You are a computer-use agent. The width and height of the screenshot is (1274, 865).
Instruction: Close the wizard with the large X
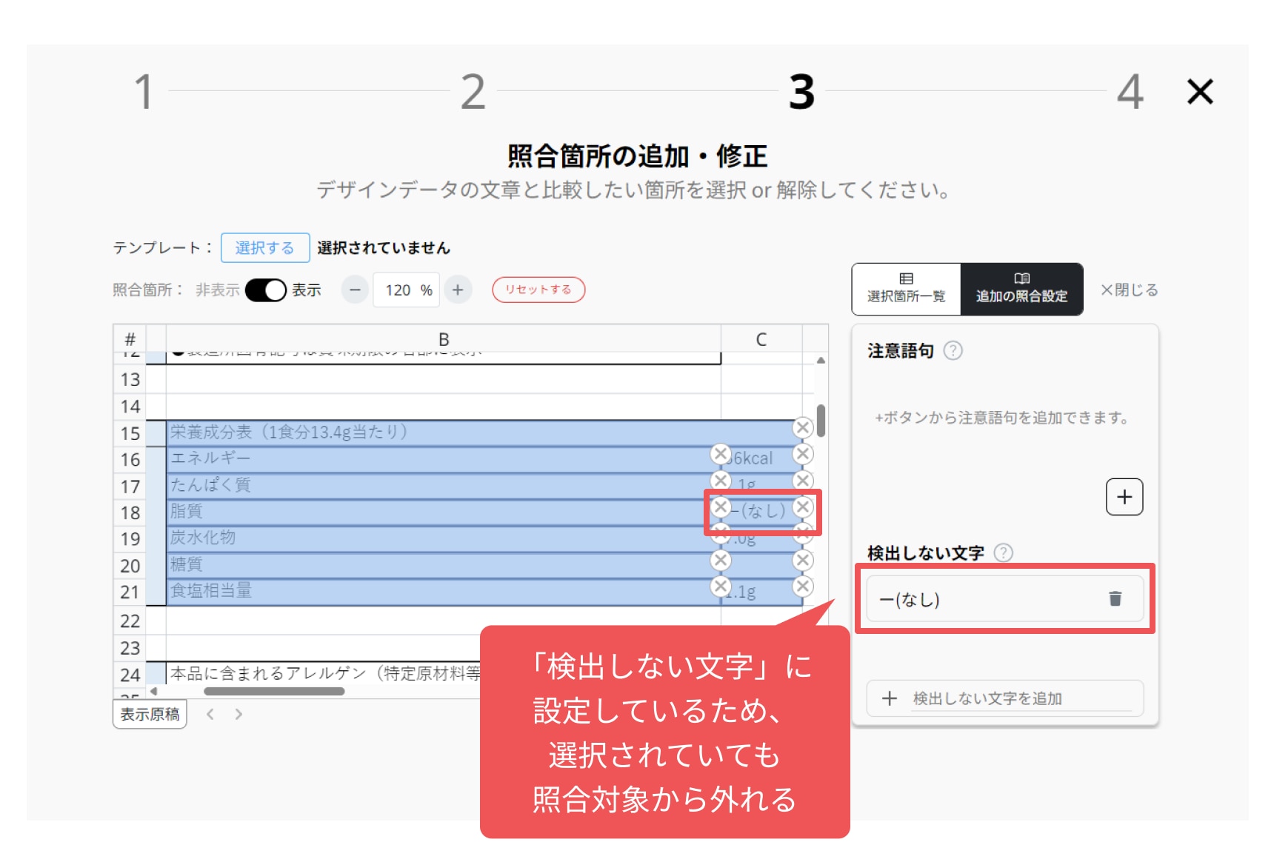click(x=1200, y=92)
